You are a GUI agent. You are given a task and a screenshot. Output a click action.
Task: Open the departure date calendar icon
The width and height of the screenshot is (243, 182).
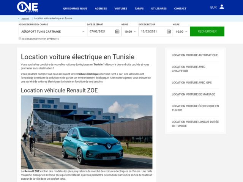117,31
